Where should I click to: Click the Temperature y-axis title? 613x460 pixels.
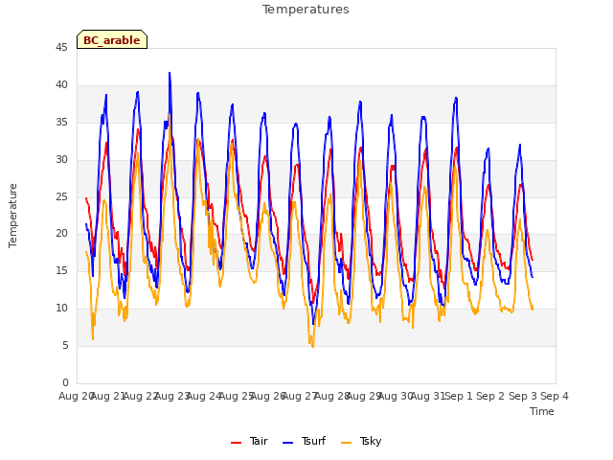pyautogui.click(x=12, y=216)
